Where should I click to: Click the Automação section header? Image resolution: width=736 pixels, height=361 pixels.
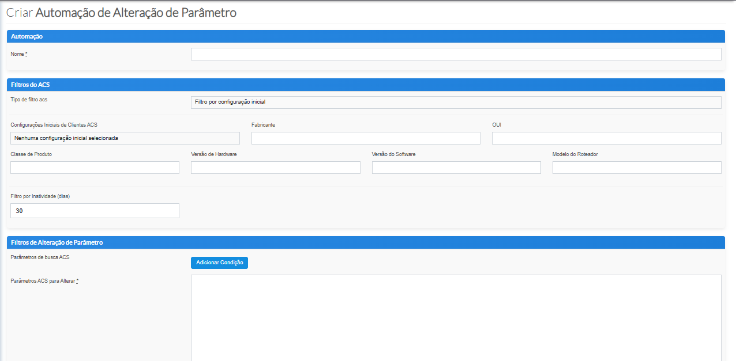[366, 36]
